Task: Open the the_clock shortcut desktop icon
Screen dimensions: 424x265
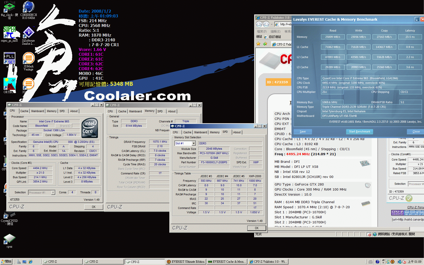Action: point(9,10)
